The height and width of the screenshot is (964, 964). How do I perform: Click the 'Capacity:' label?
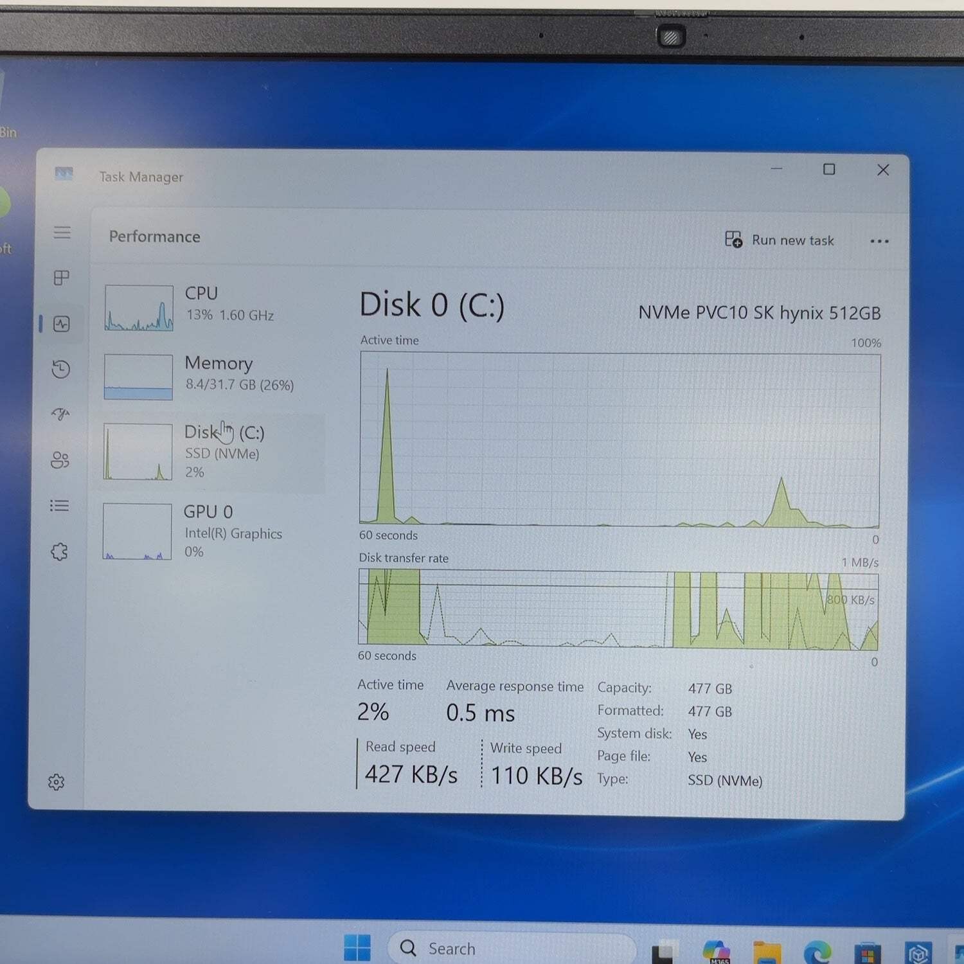[x=624, y=688]
